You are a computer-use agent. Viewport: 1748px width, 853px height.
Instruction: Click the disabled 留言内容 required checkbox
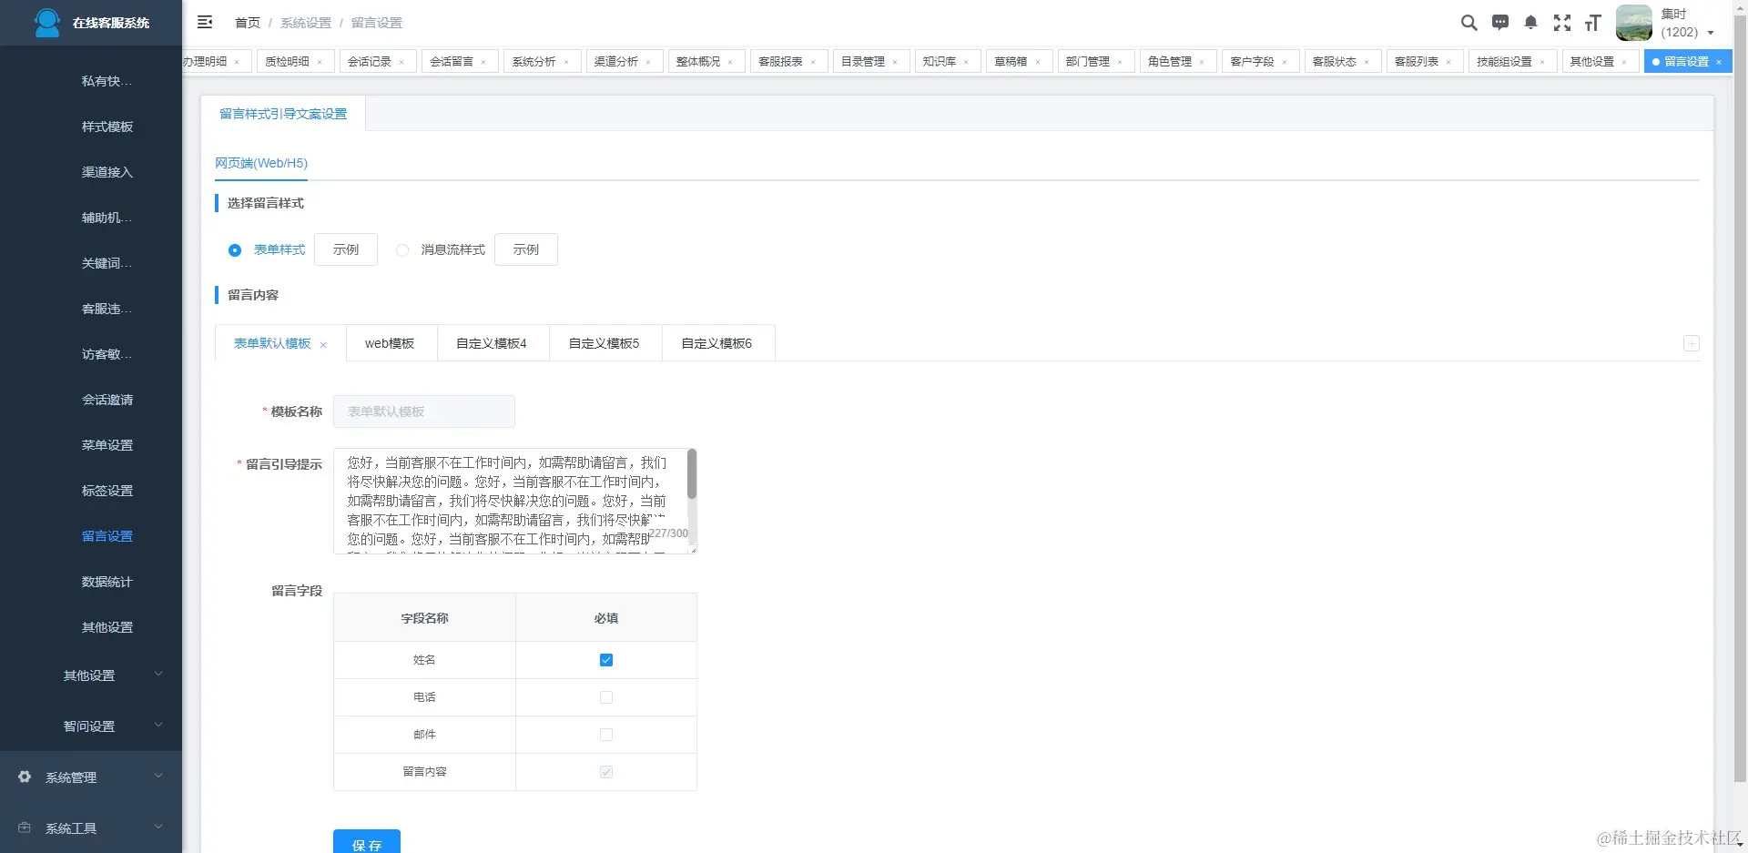tap(606, 772)
